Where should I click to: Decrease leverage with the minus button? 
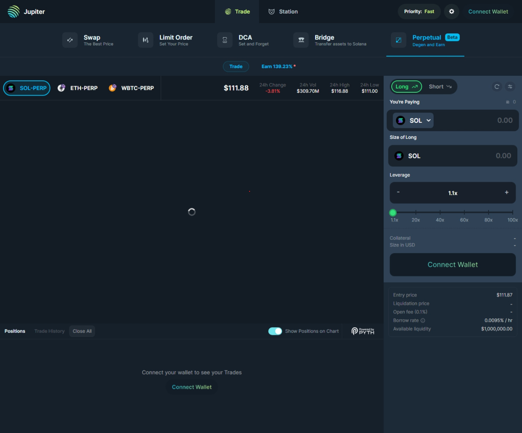(398, 192)
